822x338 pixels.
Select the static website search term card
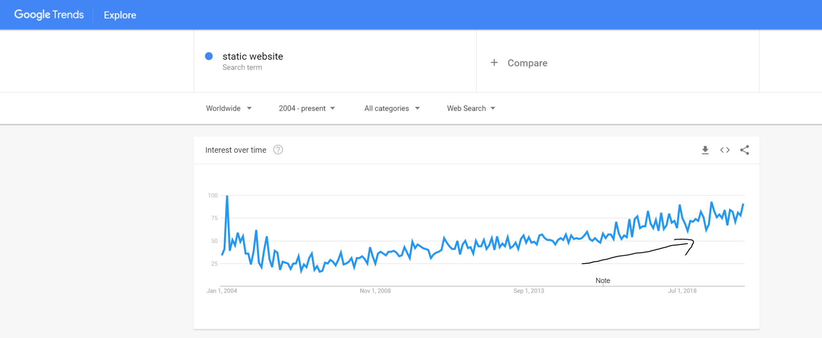[253, 56]
